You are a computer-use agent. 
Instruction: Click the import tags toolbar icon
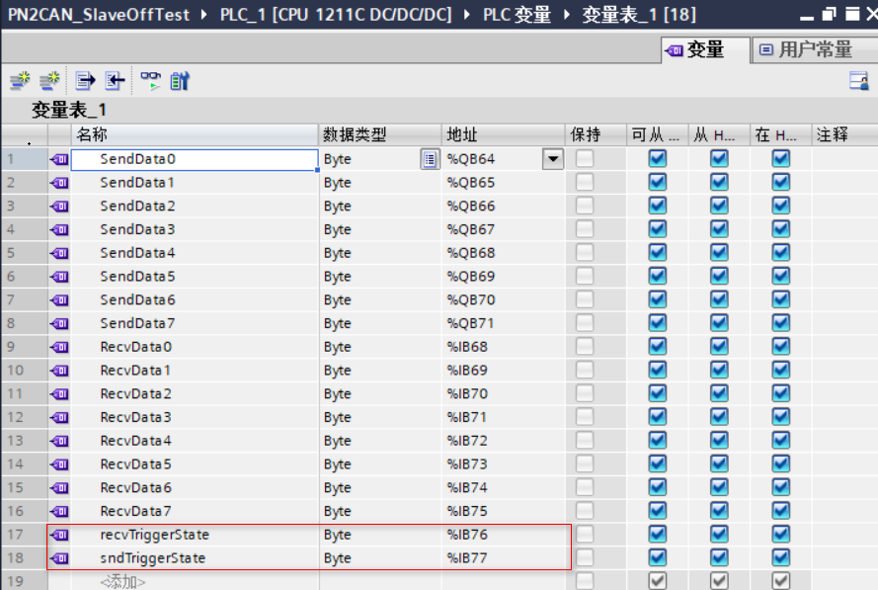(116, 81)
